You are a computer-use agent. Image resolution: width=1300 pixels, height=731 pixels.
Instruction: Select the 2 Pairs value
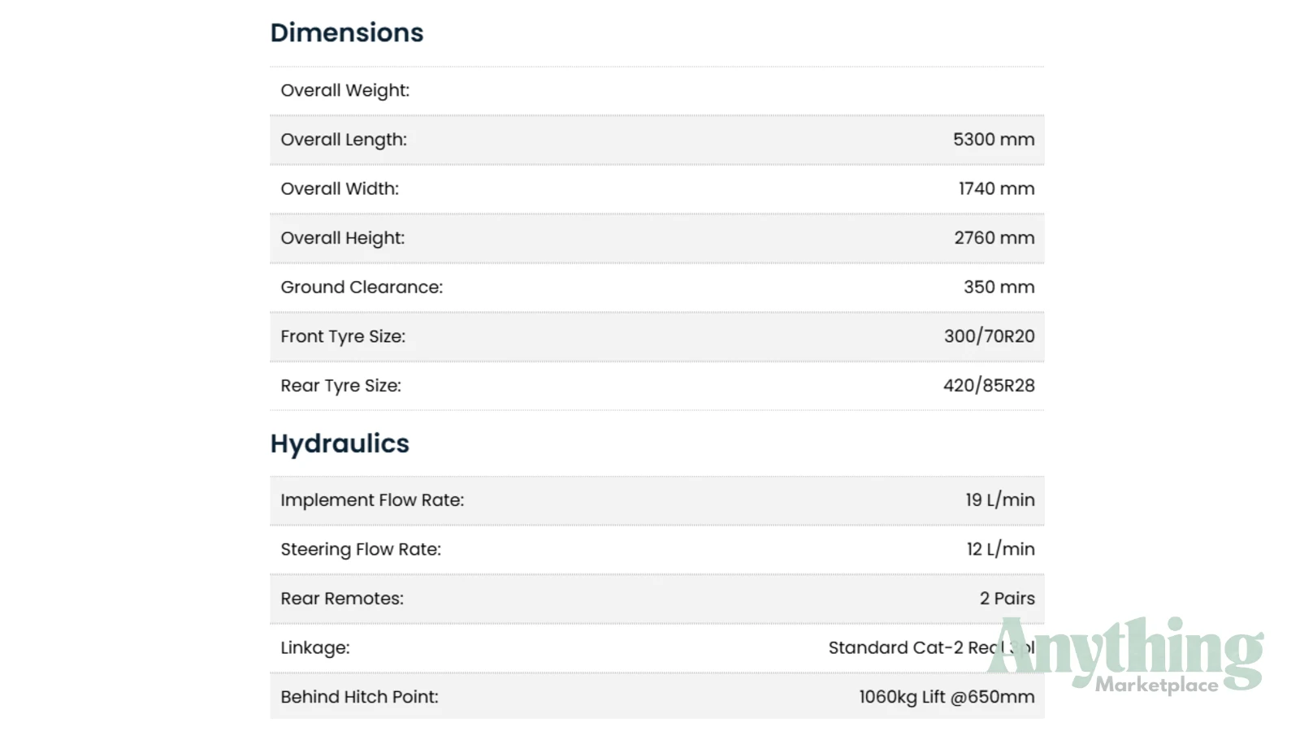pyautogui.click(x=1007, y=599)
